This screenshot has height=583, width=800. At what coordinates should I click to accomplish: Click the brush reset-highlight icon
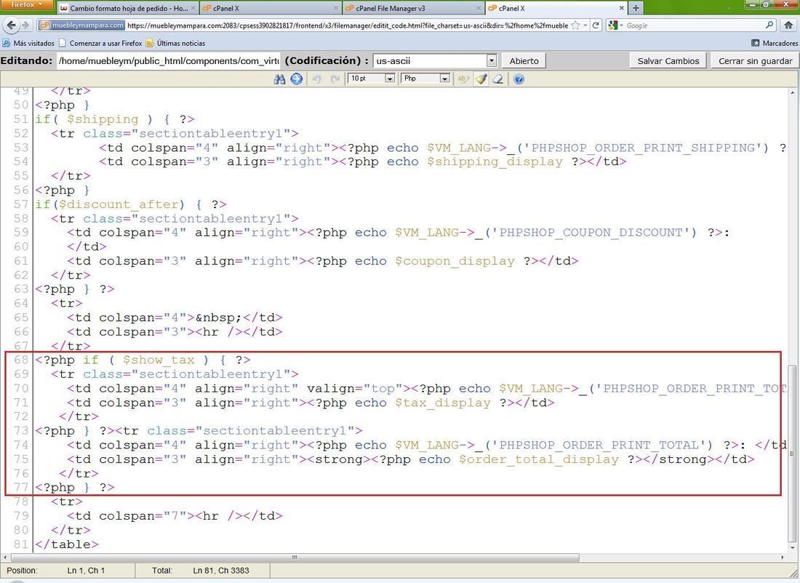pyautogui.click(x=481, y=79)
